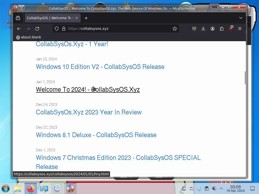Click the forward navigation arrow

click(28, 29)
